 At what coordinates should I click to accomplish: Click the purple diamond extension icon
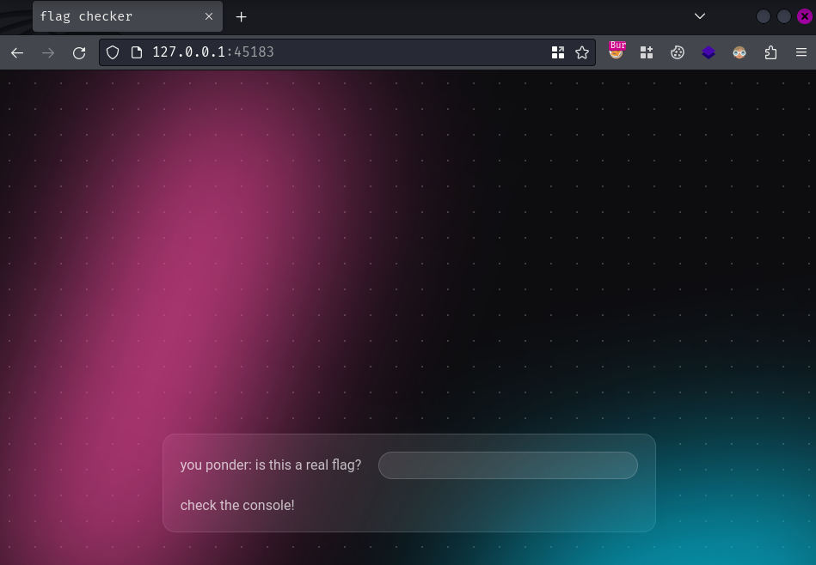point(709,52)
